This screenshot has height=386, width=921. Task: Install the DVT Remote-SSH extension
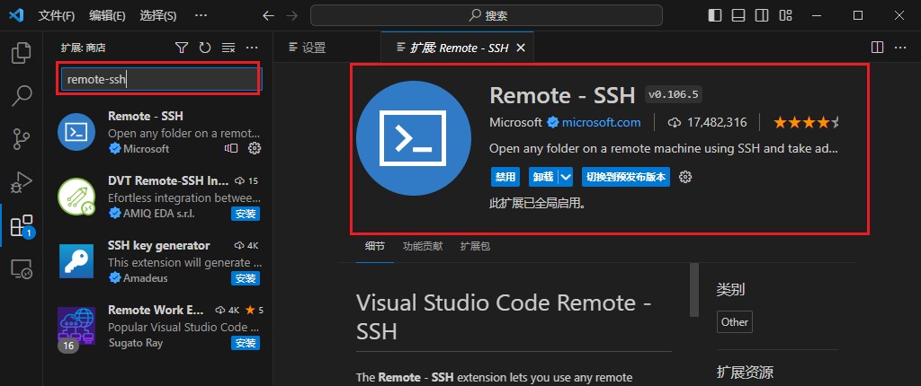tap(245, 214)
